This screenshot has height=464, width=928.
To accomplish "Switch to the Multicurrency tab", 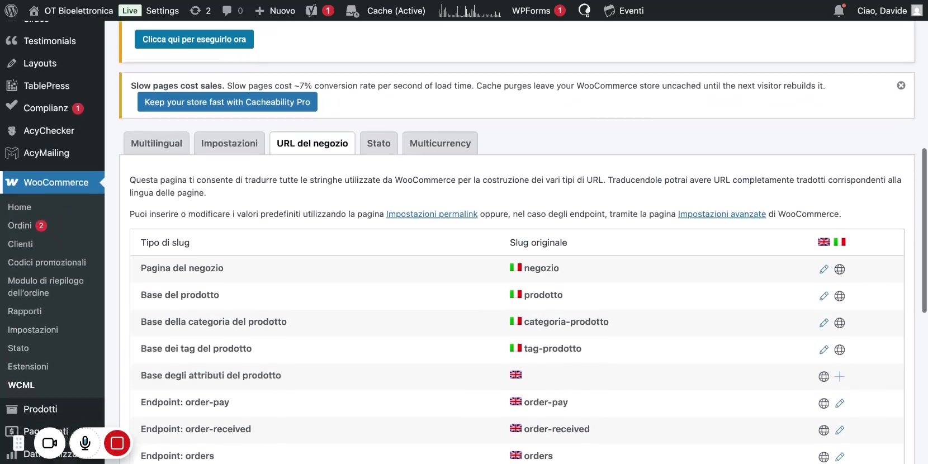I will 440,144.
